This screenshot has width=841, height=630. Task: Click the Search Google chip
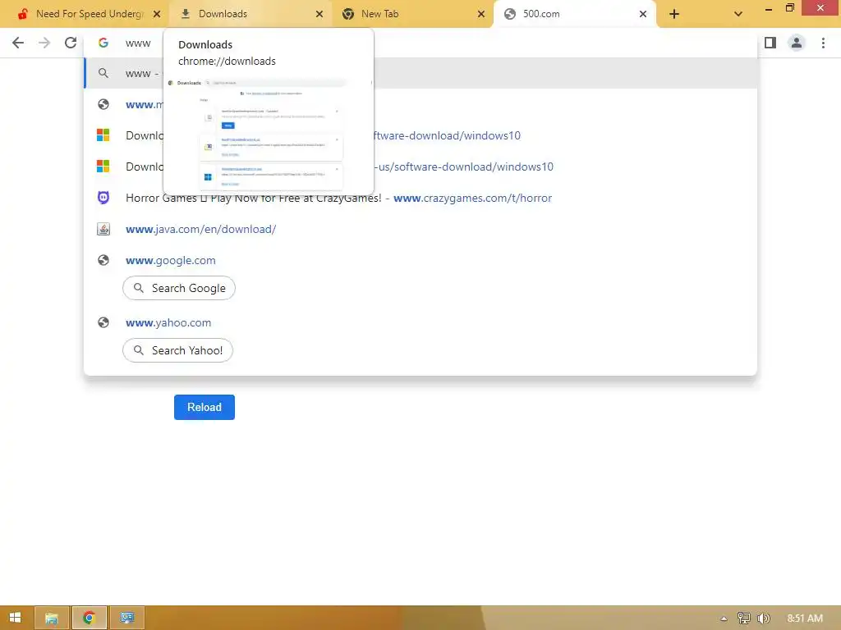pos(178,288)
